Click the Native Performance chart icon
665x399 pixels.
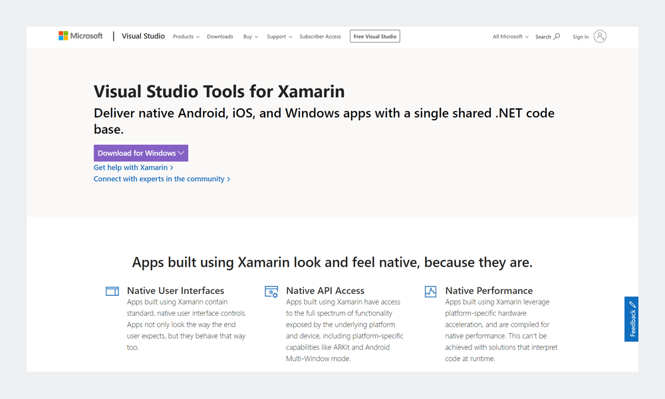point(430,292)
